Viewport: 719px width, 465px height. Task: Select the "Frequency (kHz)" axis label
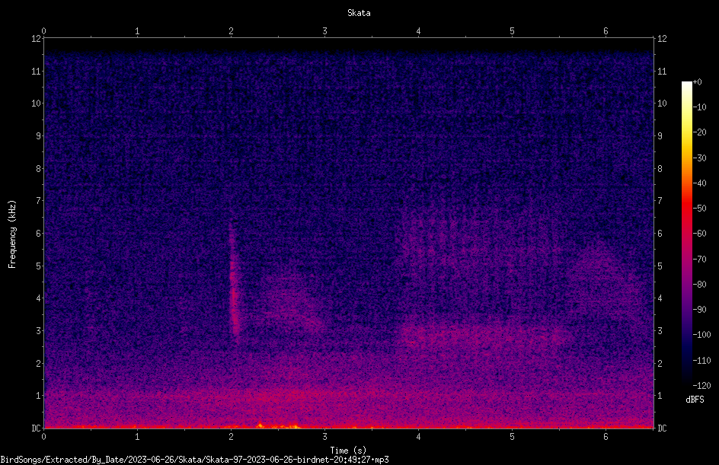tap(12, 234)
